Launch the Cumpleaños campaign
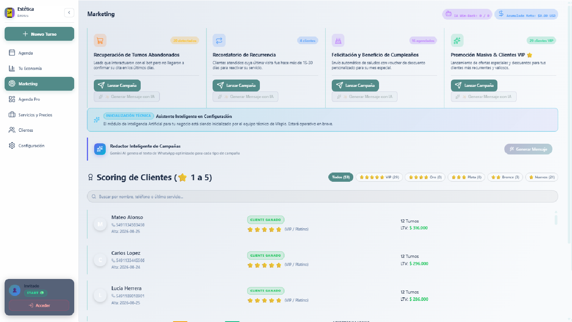The height and width of the screenshot is (322, 572). pos(356,85)
